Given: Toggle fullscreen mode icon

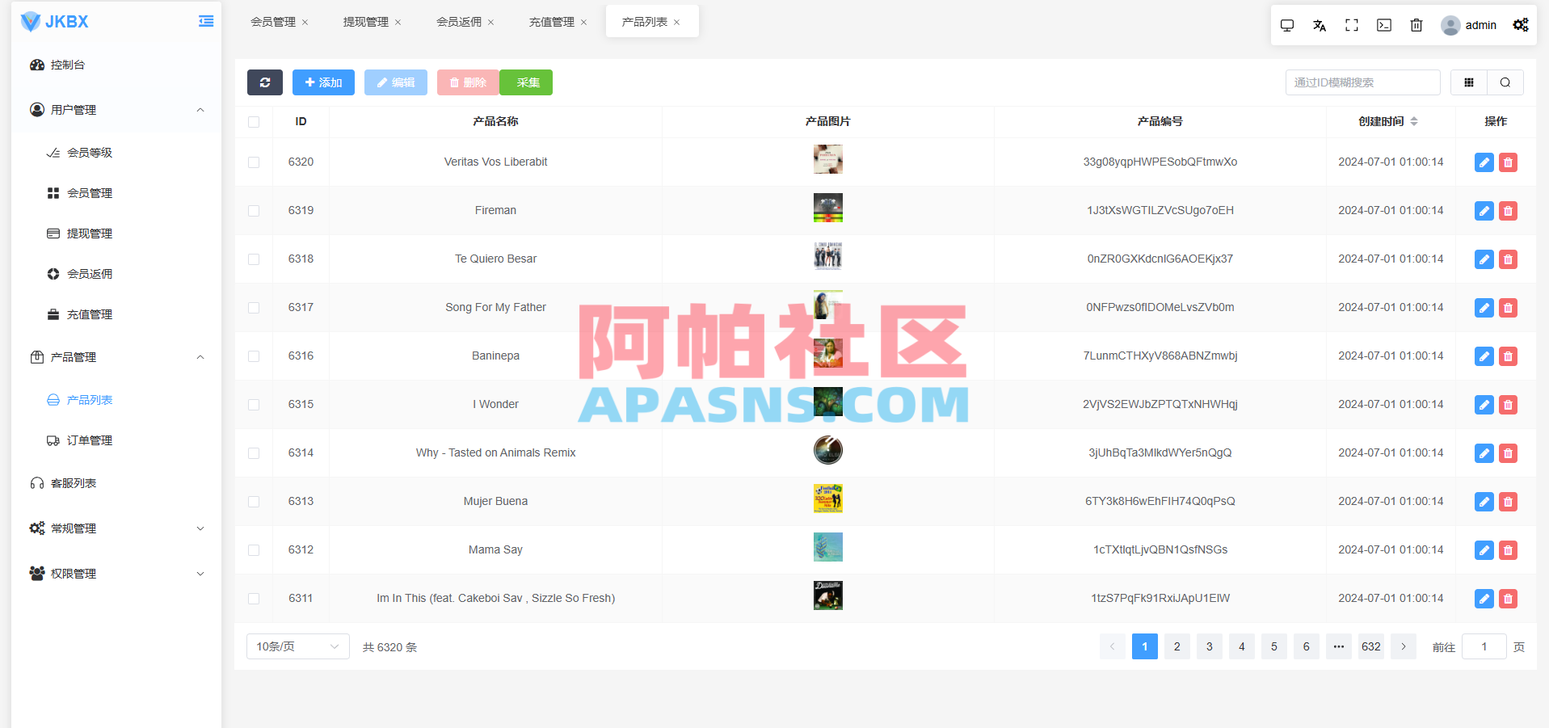Looking at the screenshot, I should [x=1352, y=25].
